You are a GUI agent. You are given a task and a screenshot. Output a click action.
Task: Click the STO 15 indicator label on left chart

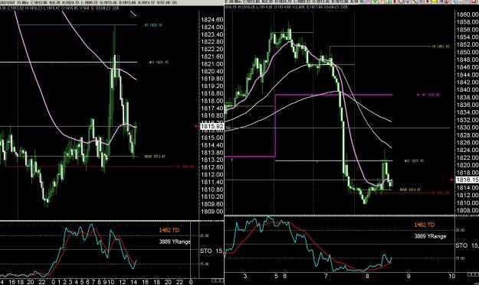211,251
